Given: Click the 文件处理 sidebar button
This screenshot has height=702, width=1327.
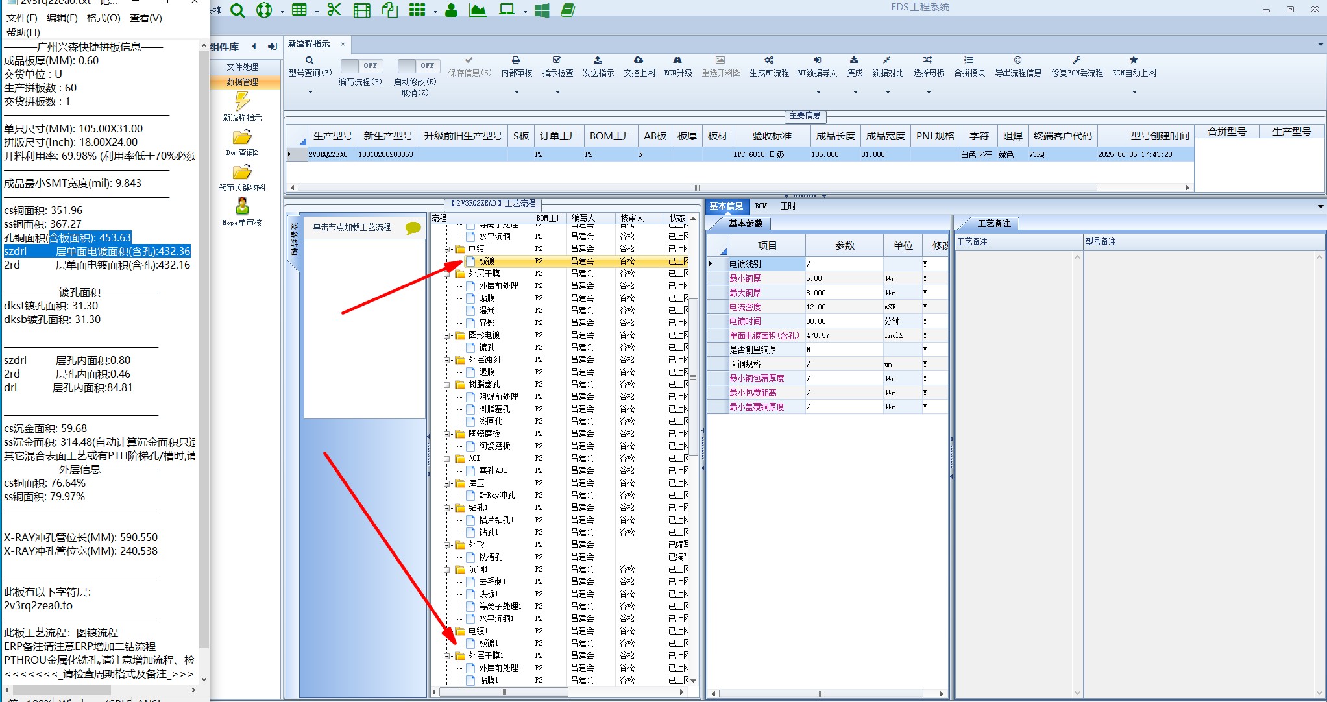Looking at the screenshot, I should (x=242, y=67).
